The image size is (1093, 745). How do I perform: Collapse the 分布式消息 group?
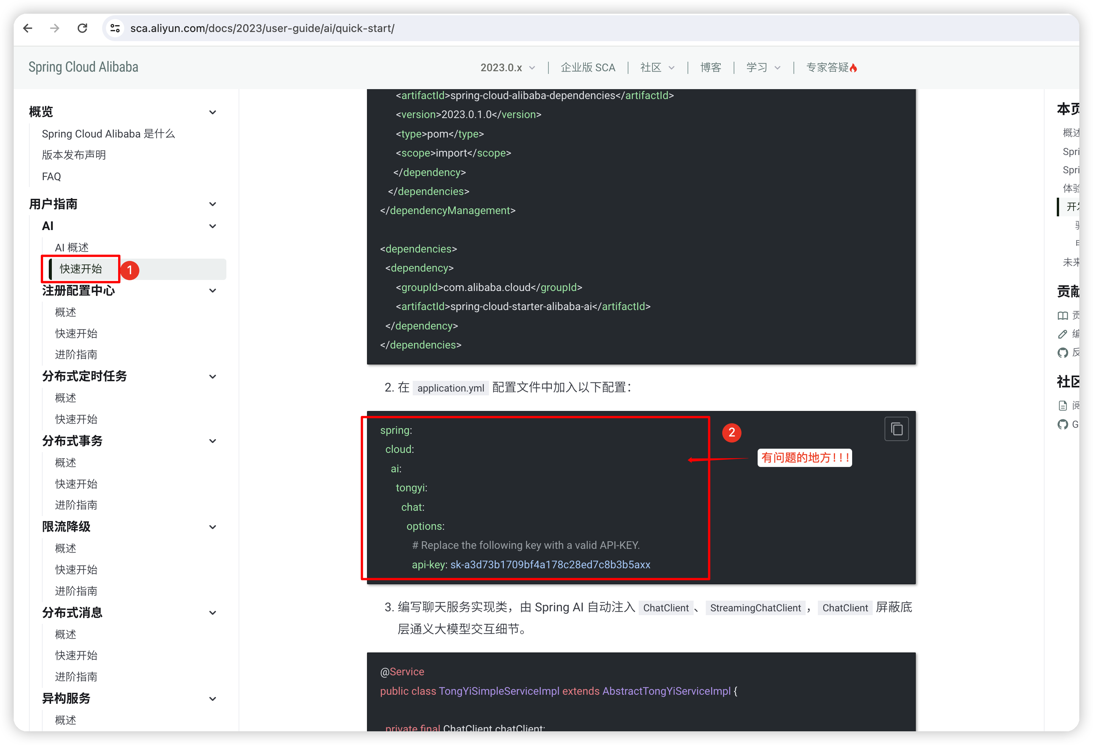[x=213, y=612]
